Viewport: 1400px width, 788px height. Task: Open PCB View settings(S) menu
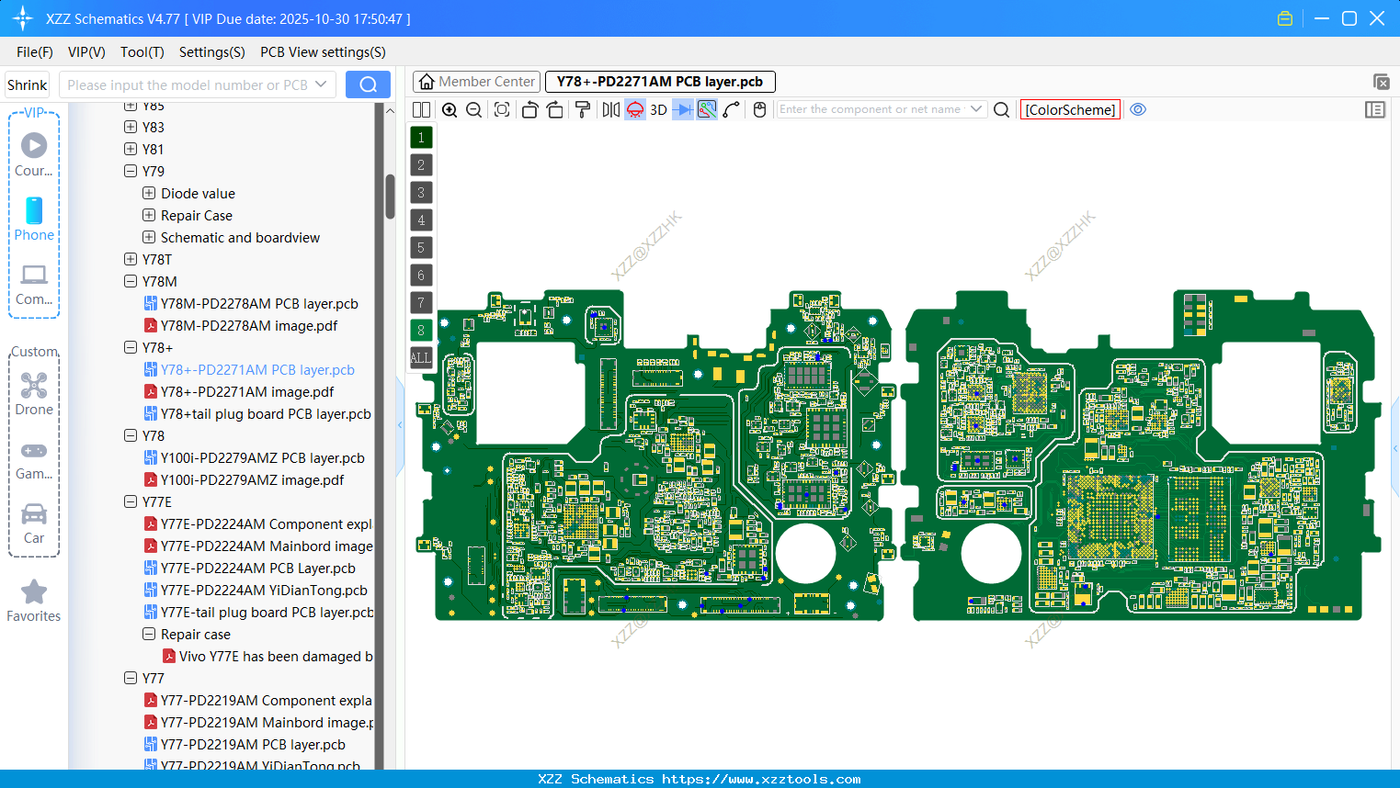pyautogui.click(x=323, y=52)
